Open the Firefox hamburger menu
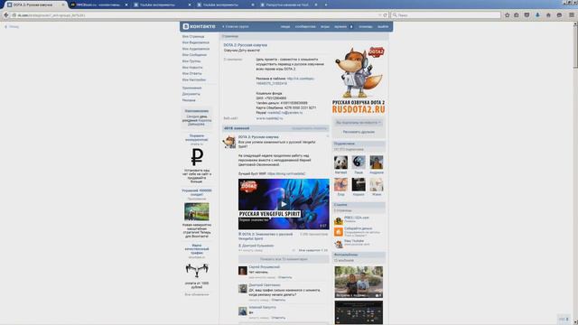Image resolution: width=578 pixels, height=325 pixels. coord(572,15)
